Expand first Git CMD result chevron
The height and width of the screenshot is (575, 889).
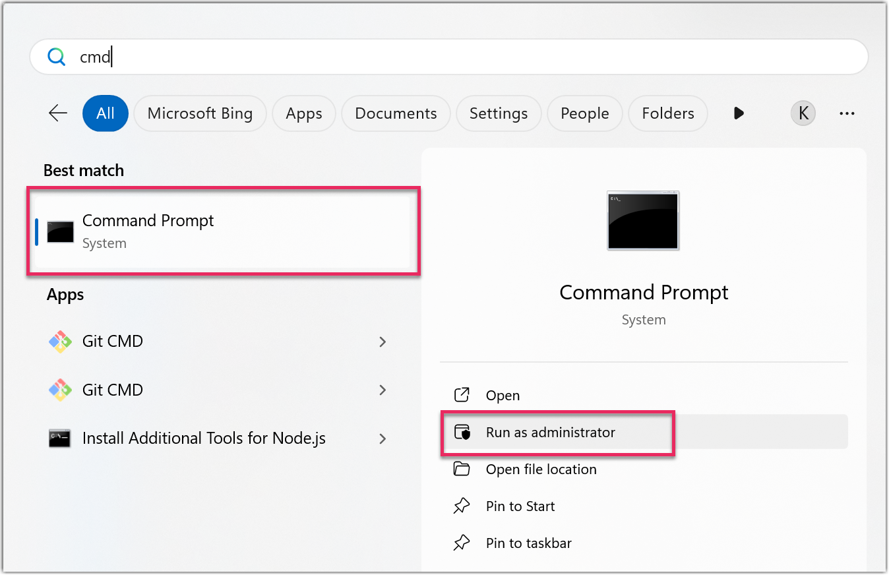(383, 342)
